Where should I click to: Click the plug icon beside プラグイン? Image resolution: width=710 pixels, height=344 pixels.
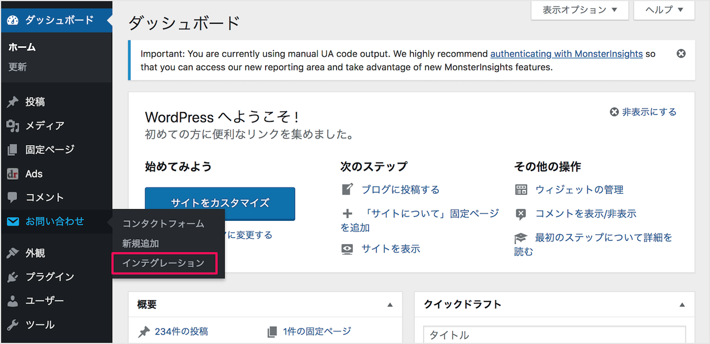click(x=13, y=277)
